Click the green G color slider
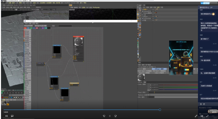The image size is (218, 119). click(178, 87)
